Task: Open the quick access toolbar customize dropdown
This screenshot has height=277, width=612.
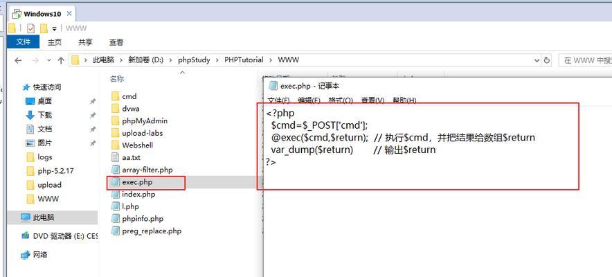Action: tap(55, 28)
